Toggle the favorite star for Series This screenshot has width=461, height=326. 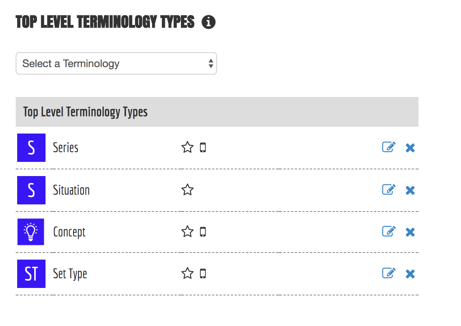[x=187, y=148]
